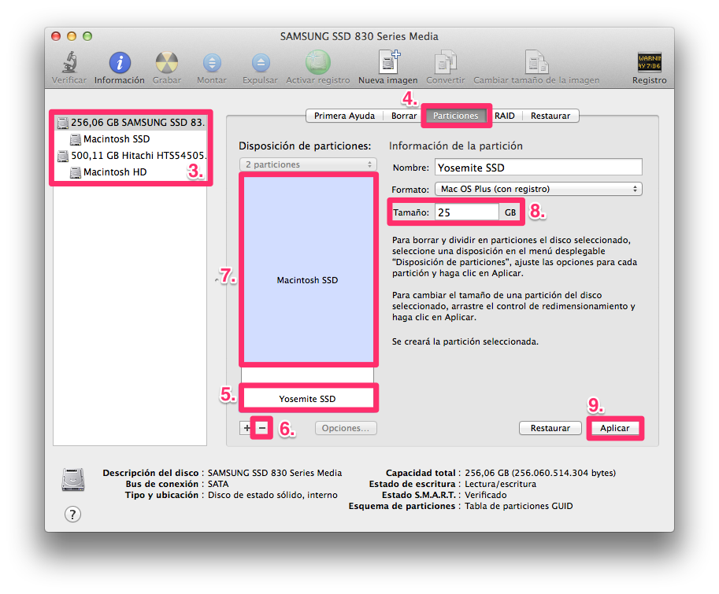Screen dimensions: 719x594
Task: Switch to the Primera Ayuda tab
Action: [x=344, y=116]
